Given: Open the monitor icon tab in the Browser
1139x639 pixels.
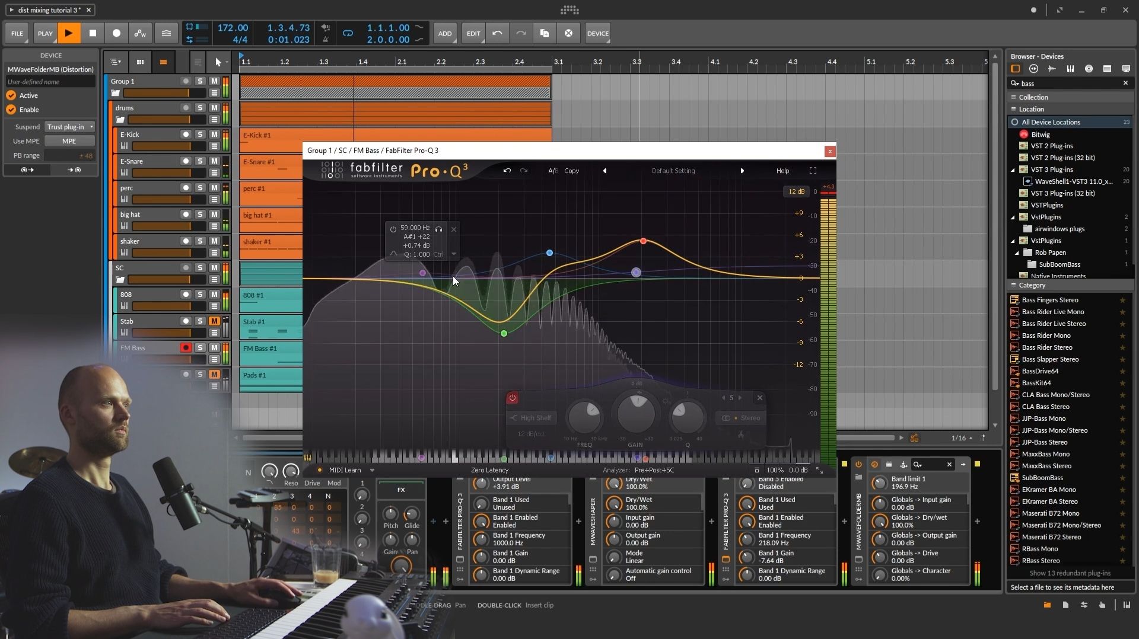Looking at the screenshot, I should coord(1125,69).
